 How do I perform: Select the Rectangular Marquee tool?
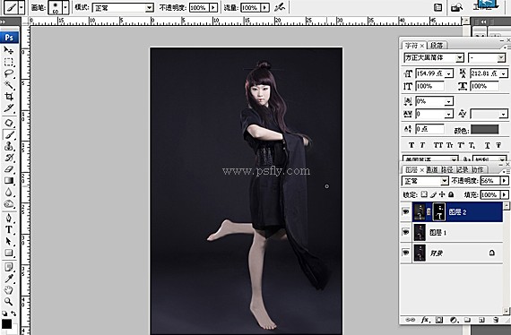point(9,62)
